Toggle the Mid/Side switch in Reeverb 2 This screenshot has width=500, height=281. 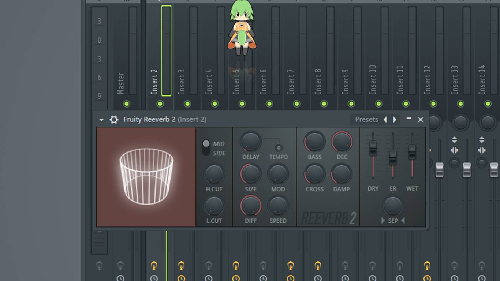coord(206,147)
